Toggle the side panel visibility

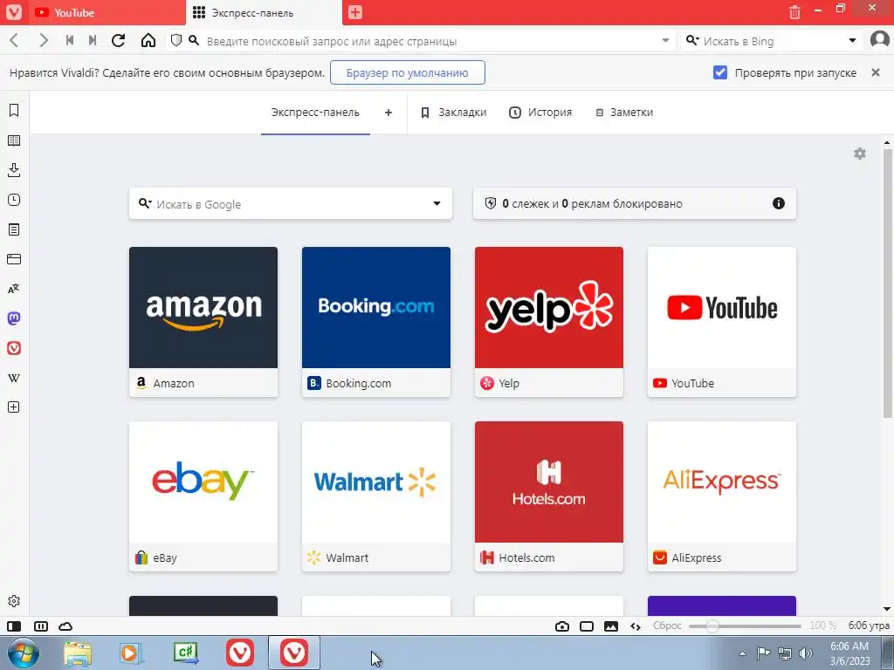click(x=14, y=626)
